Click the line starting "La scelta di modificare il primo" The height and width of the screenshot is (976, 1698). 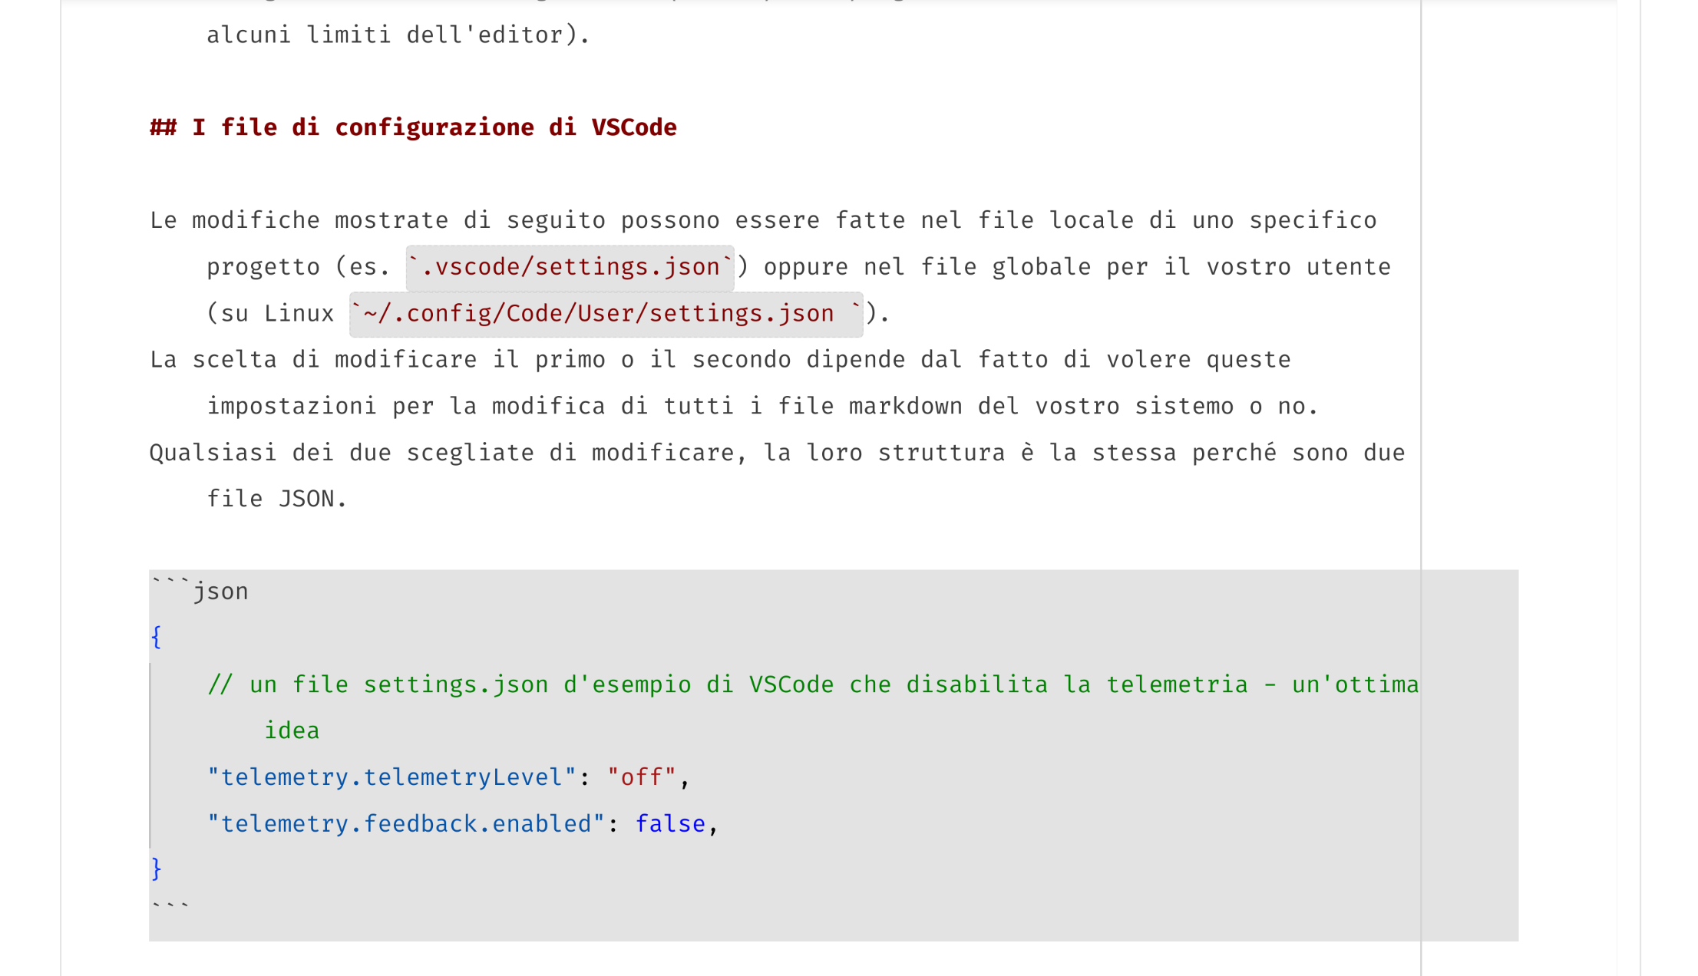click(720, 360)
